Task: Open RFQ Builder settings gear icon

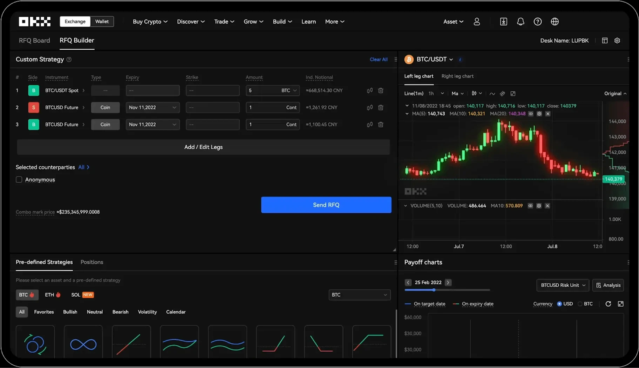Action: [617, 40]
